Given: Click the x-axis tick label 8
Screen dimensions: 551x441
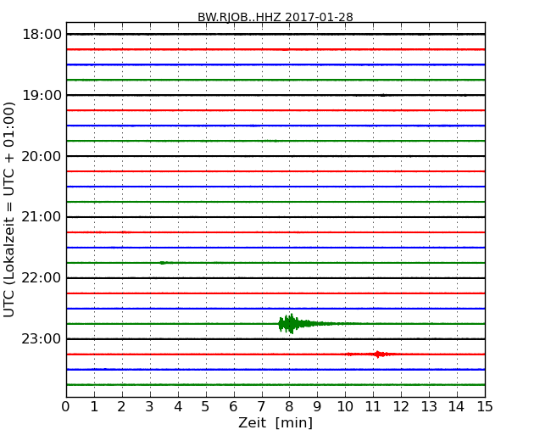Looking at the screenshot, I should coord(290,407).
